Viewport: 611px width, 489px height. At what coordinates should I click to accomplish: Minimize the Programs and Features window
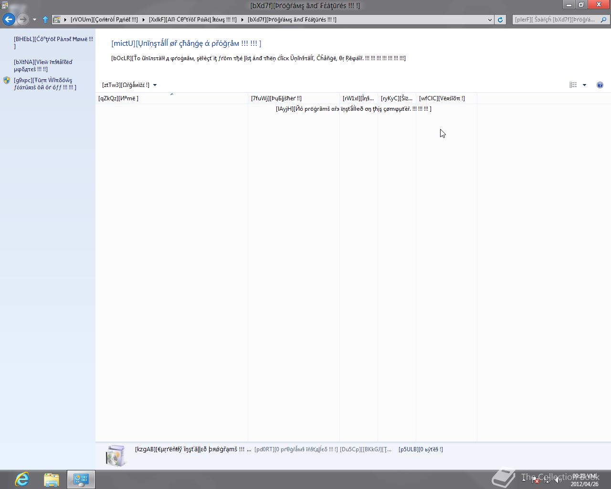pos(569,5)
